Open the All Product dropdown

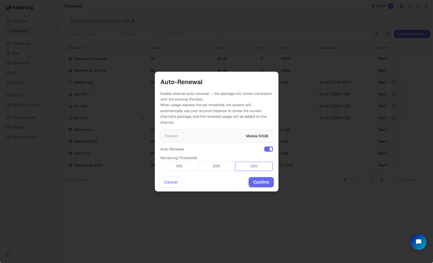pyautogui.click(x=195, y=34)
